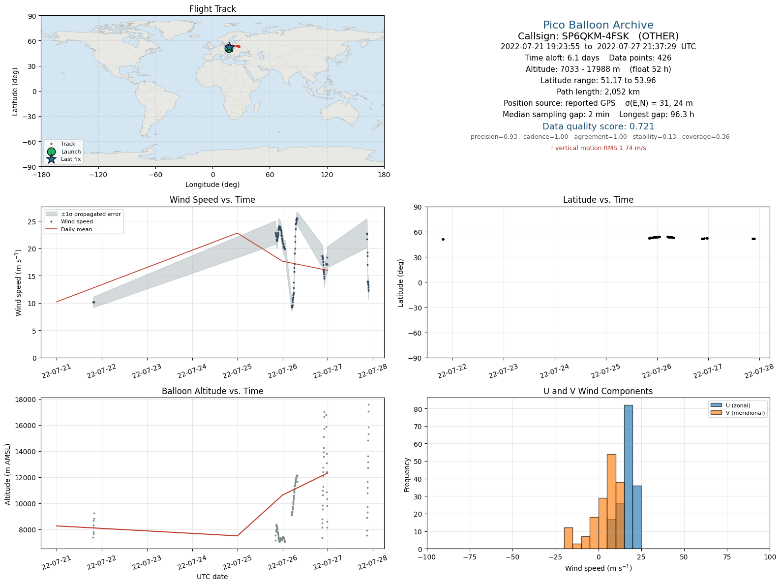Viewport: 781px width, 585px height.
Task: Click the "Data quality score: 0.721" text
Action: point(598,126)
